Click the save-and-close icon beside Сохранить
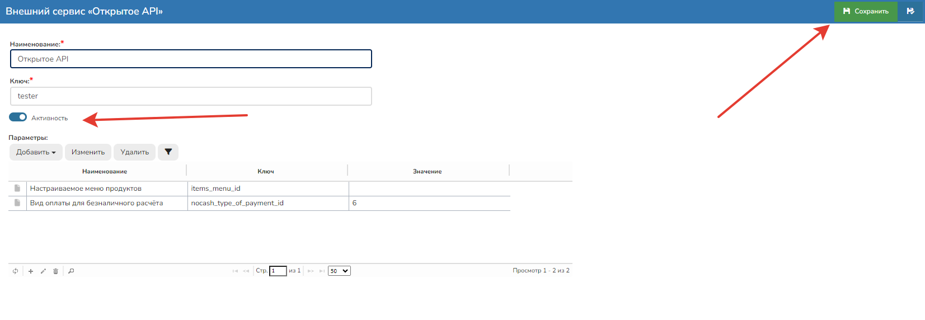The width and height of the screenshot is (925, 320). pyautogui.click(x=910, y=11)
